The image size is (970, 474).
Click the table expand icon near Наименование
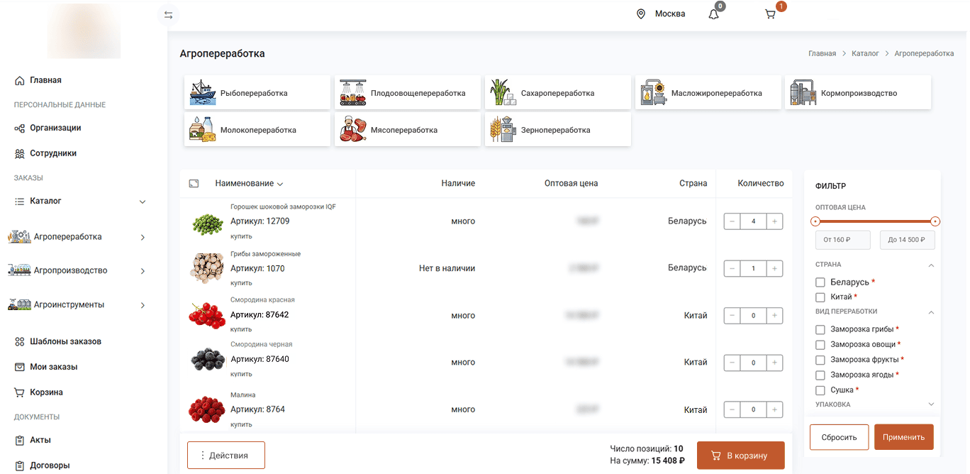tap(194, 184)
